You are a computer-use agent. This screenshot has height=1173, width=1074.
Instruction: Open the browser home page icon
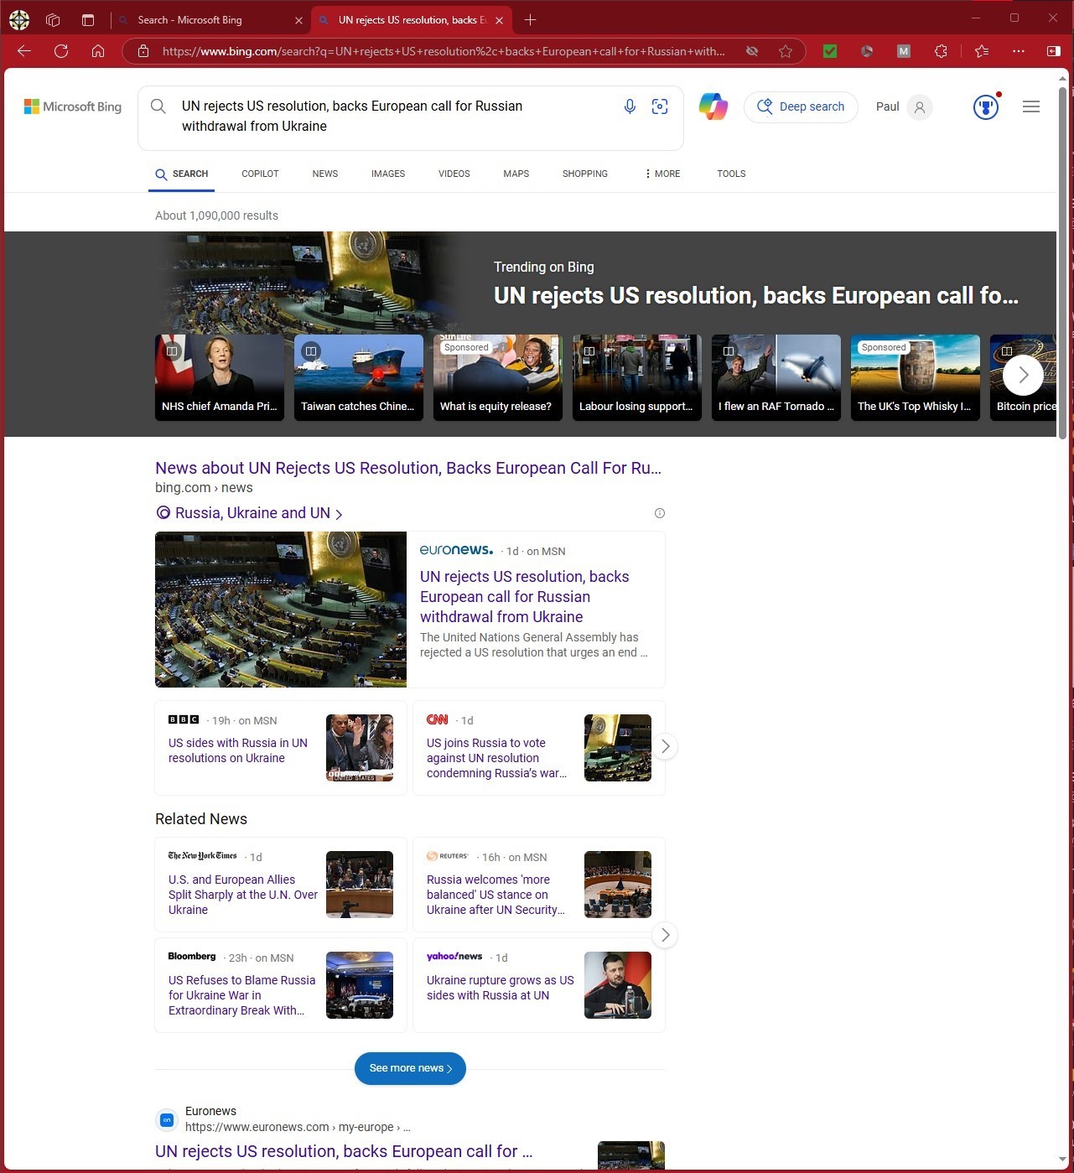pos(98,51)
